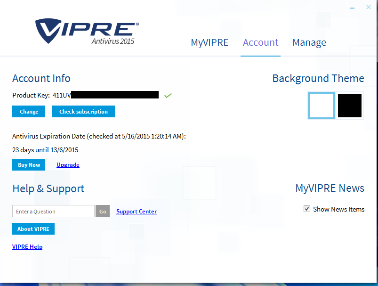The image size is (378, 286).
Task: Click the Product Key value 411UV
Action: (62, 95)
